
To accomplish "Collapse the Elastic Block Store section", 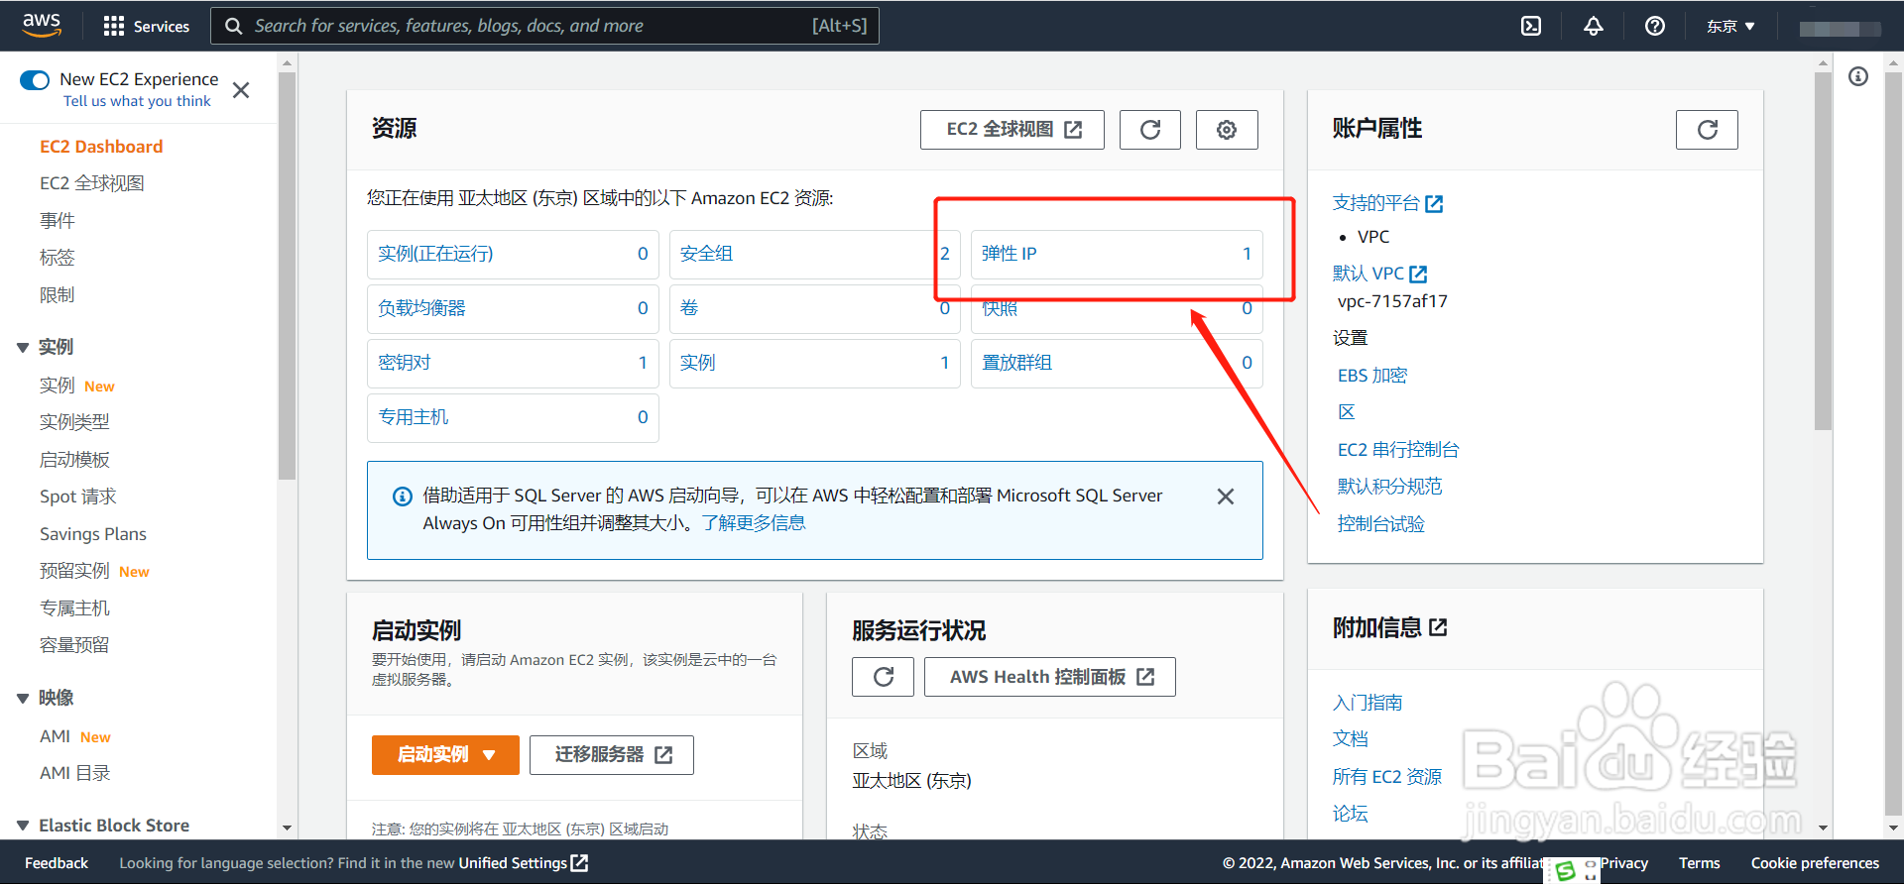I will pyautogui.click(x=23, y=826).
